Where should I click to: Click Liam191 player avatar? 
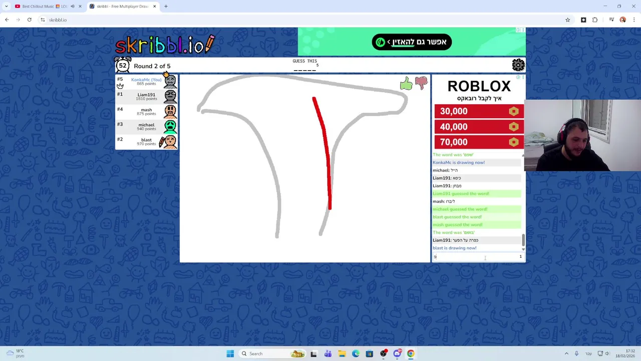[x=170, y=96]
